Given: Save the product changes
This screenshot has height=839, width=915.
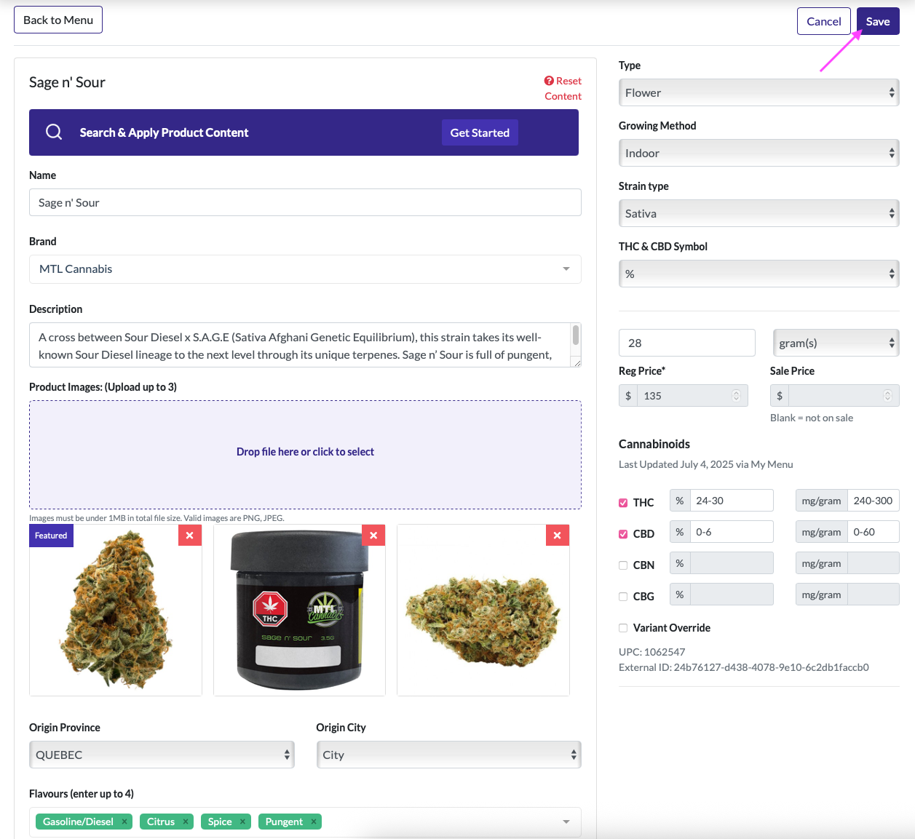Looking at the screenshot, I should [x=878, y=21].
